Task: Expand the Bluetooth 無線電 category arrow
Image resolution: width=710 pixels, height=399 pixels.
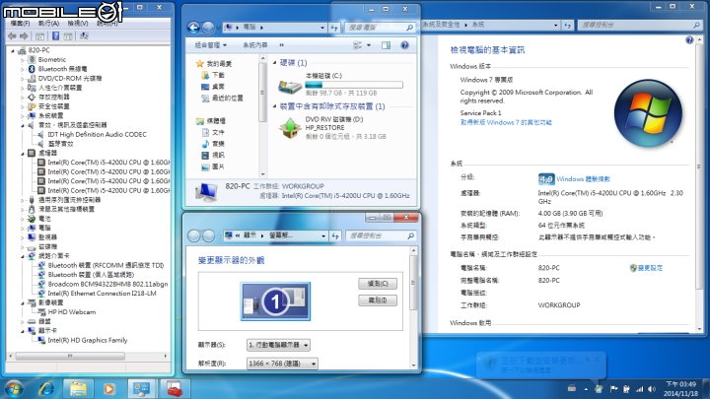Action: (22, 69)
